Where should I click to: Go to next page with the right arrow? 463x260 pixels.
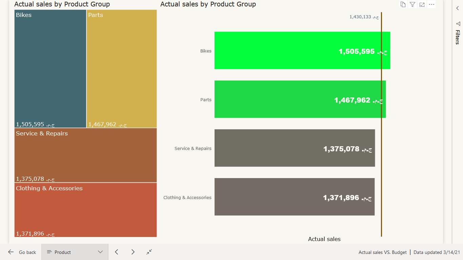133,252
